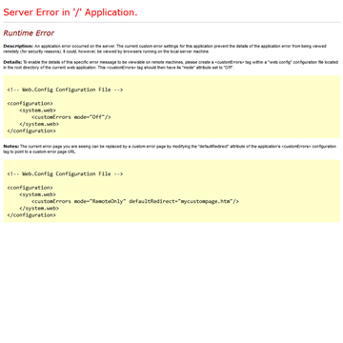Screen dimensions: 343x343
Task: Click the closing </configuration> tag in second code block
Action: tap(31, 215)
